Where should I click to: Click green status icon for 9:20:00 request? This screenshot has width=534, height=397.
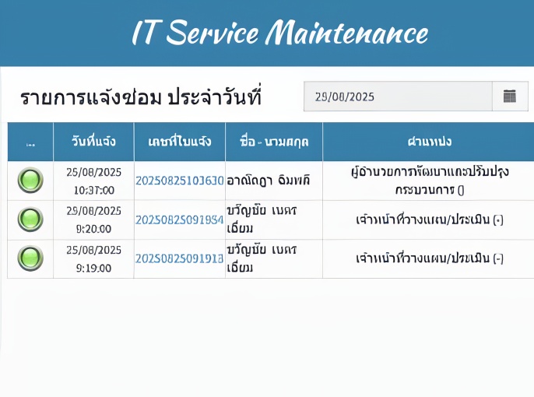click(30, 220)
